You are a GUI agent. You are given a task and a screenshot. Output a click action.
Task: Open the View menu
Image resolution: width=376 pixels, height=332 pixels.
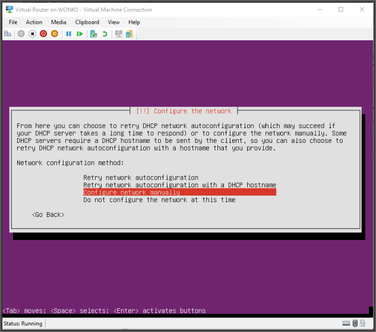113,23
